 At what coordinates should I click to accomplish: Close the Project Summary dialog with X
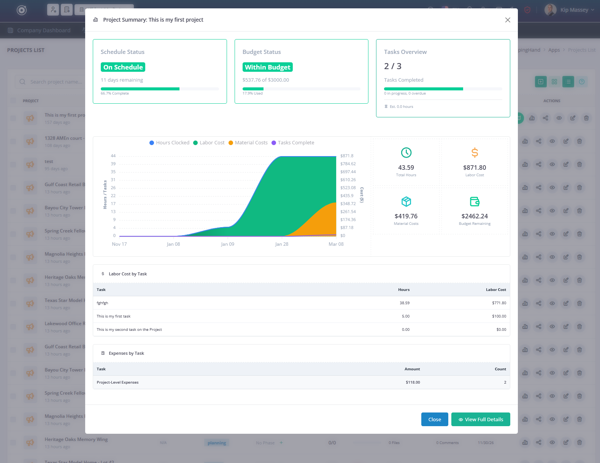[508, 20]
